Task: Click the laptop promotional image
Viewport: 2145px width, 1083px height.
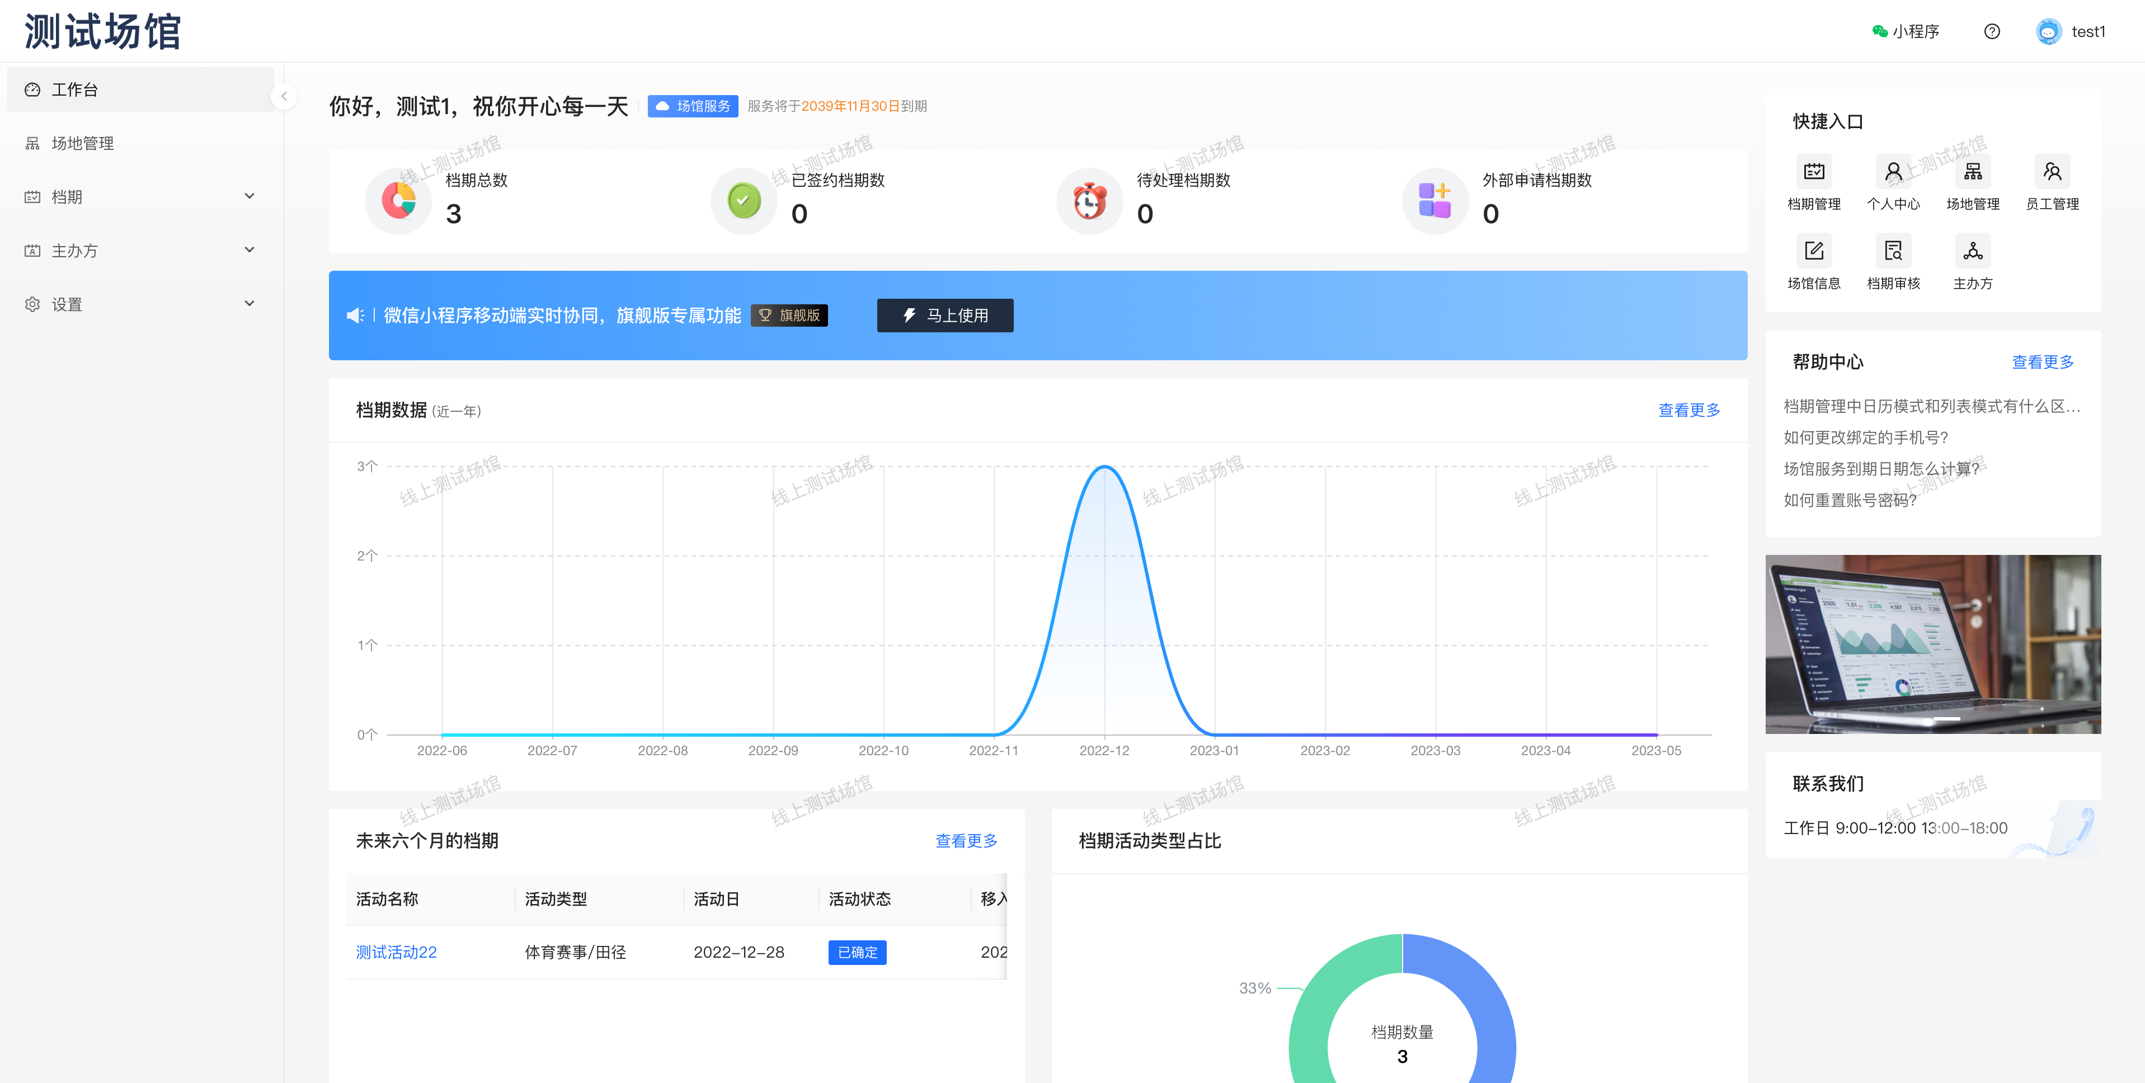Action: coord(1932,644)
